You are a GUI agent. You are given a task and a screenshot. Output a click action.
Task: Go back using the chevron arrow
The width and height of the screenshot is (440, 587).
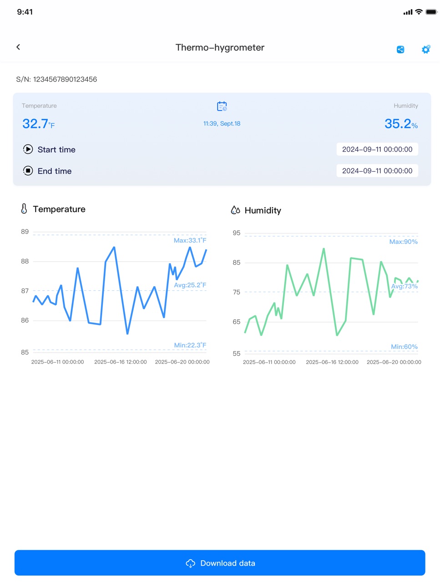18,47
